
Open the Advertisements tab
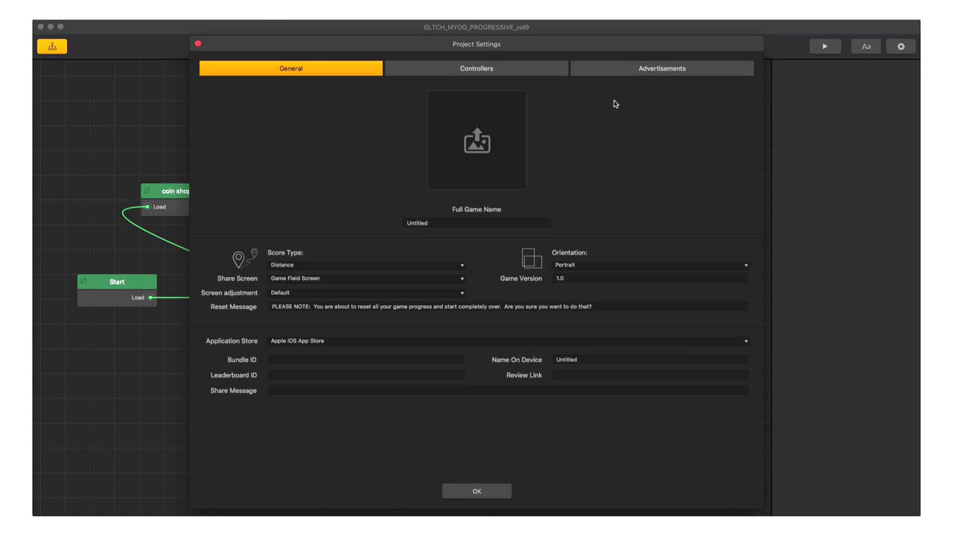(662, 68)
